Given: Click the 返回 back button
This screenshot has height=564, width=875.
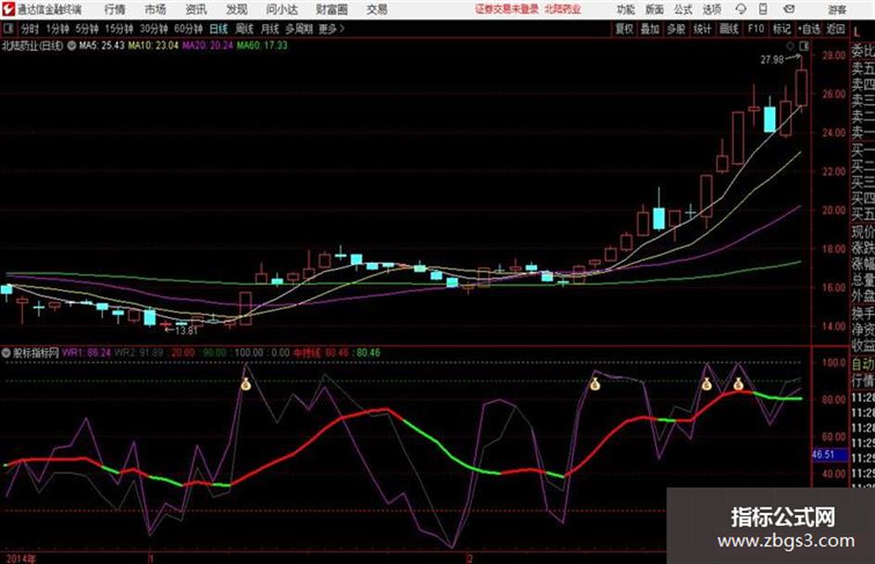Looking at the screenshot, I should pos(835,29).
